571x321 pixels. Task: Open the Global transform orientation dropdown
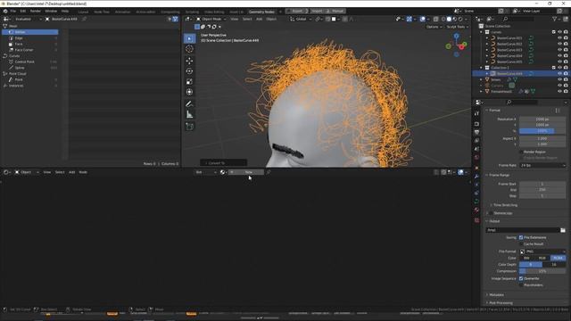coord(301,19)
